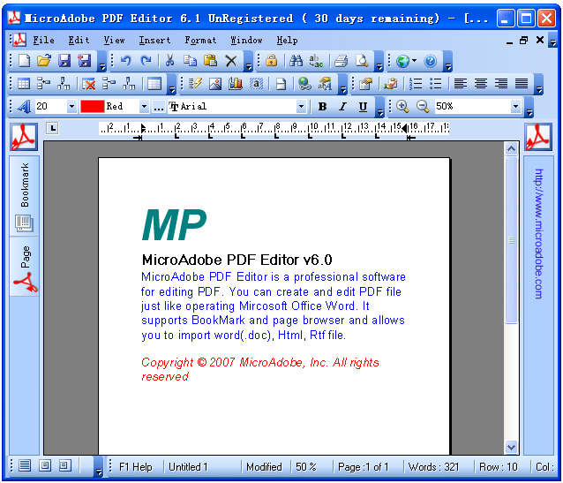The width and height of the screenshot is (563, 483).
Task: Switch to second status bar view icon
Action: point(45,465)
